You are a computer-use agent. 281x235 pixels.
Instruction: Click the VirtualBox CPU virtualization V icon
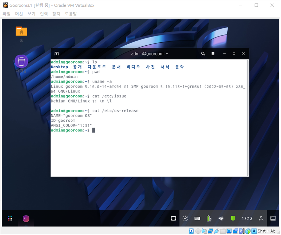click(x=241, y=231)
